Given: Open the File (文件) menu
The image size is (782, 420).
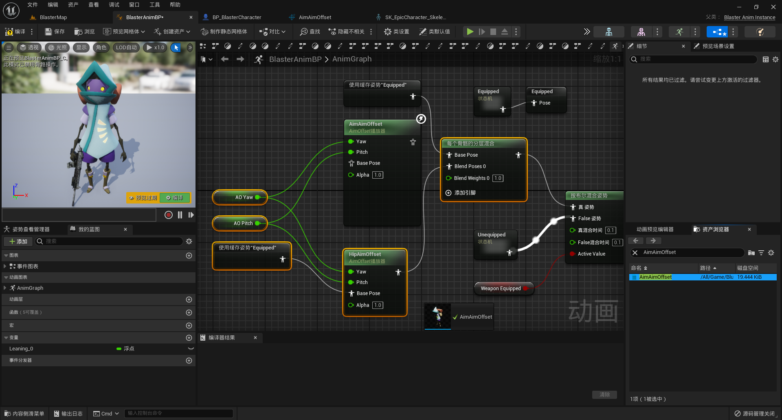Looking at the screenshot, I should pyautogui.click(x=33, y=5).
